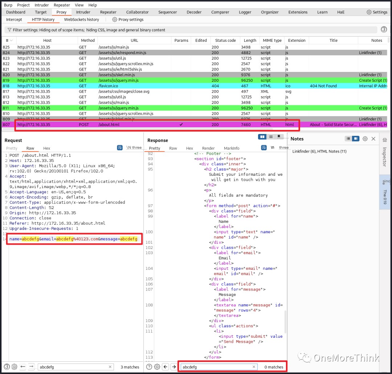Select Request Hex view tab

[x=46, y=148]
